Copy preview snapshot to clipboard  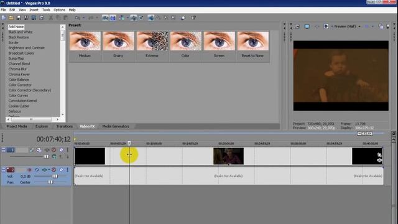pyautogui.click(x=381, y=26)
